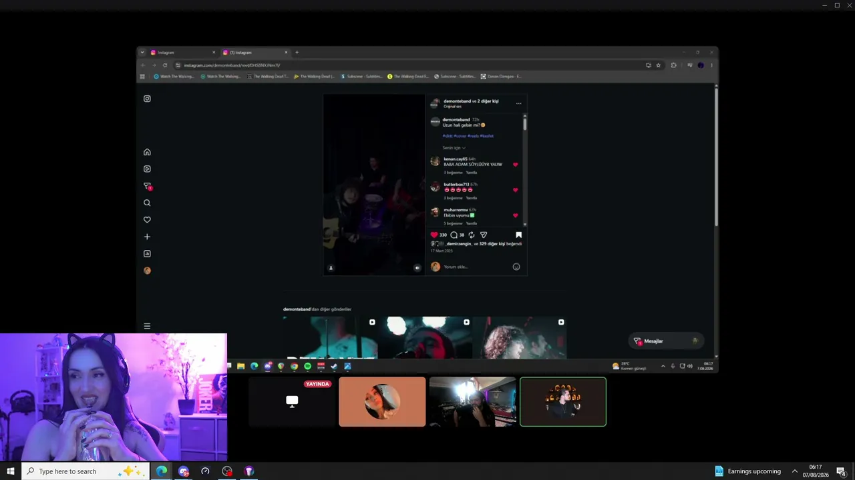Open emoji picker beside comment field

(516, 267)
